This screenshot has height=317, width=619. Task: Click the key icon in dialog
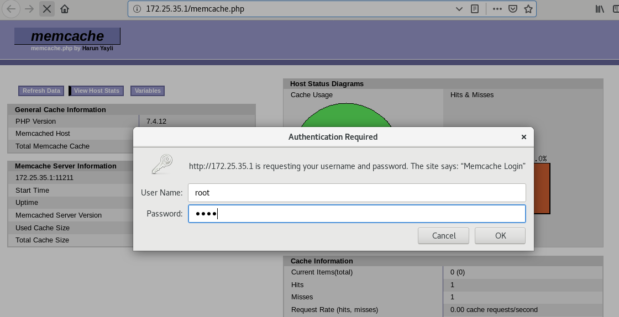162,164
